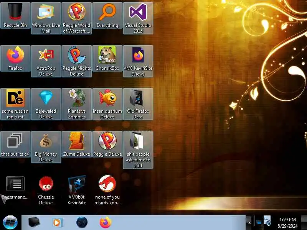Viewport: 307px width, 230px height.
Task: Open Firefox from the taskbar
Action: (x=105, y=222)
